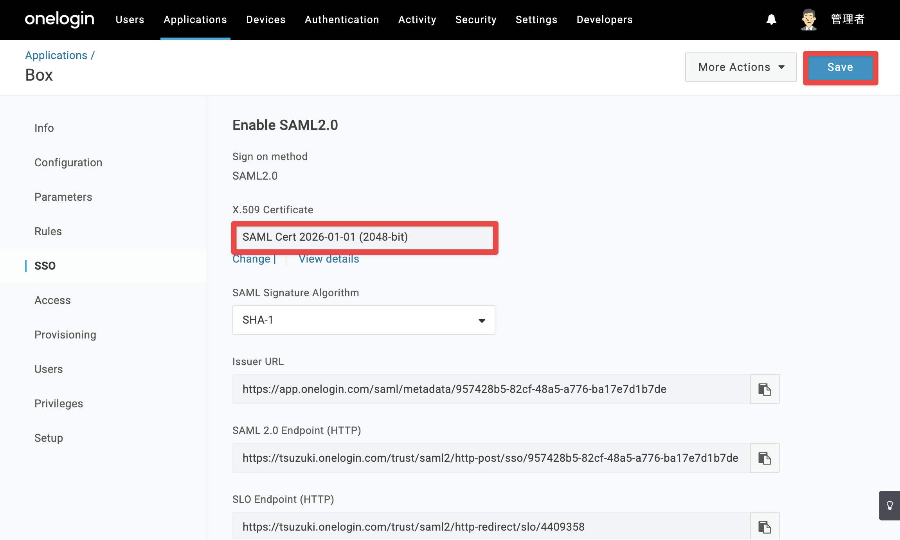The image size is (900, 540).
Task: Click the admin profile avatar
Action: point(808,20)
